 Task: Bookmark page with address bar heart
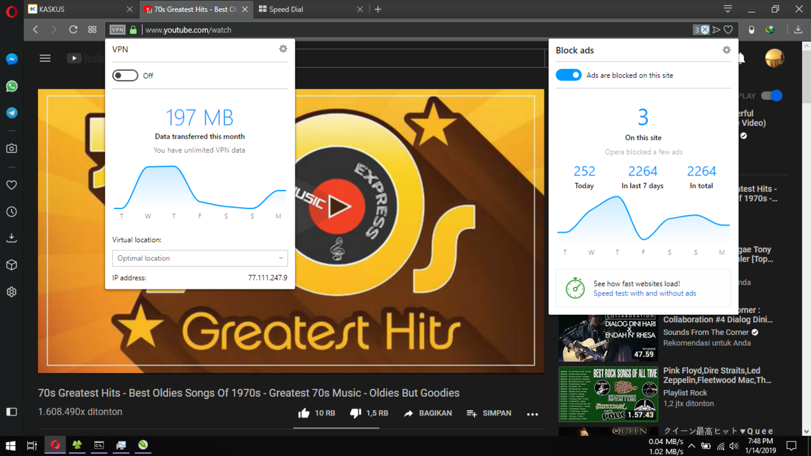[729, 30]
